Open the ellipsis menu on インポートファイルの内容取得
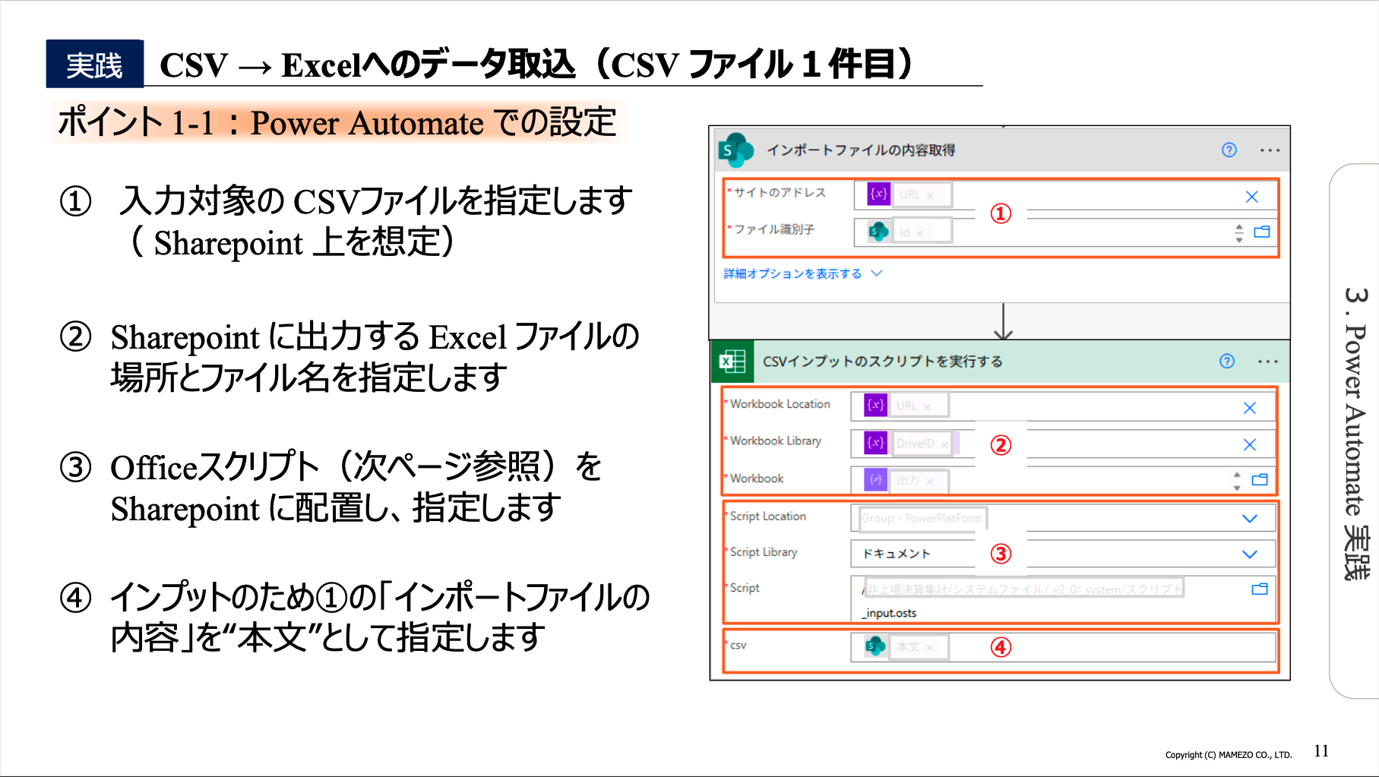Image resolution: width=1379 pixels, height=777 pixels. pos(1269,150)
